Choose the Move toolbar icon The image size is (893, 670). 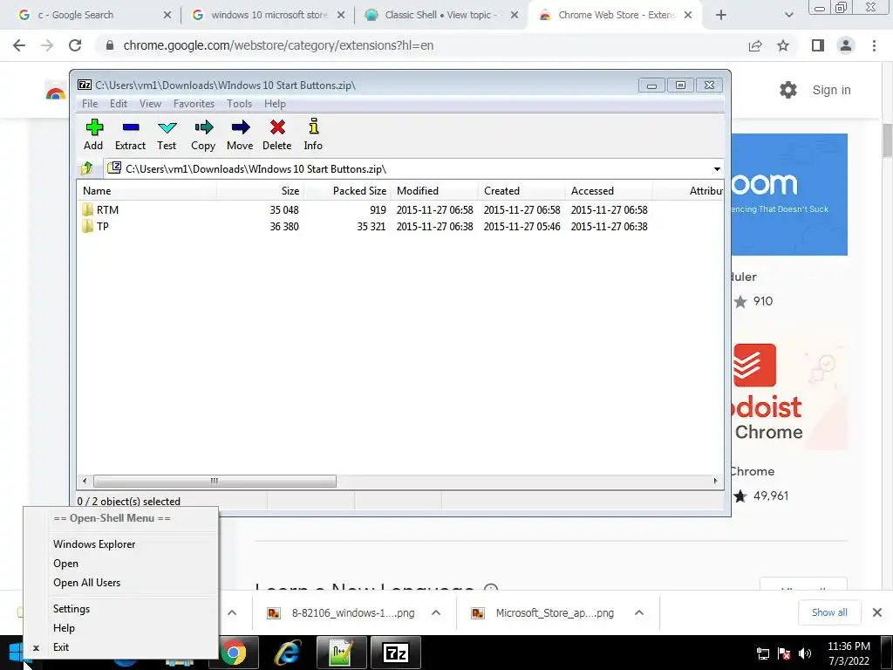point(241,127)
